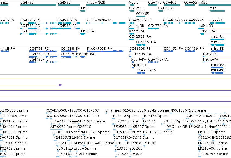Click the CG4459-RA transcript label
The width and height of the screenshot is (231, 158).
[x=194, y=20]
